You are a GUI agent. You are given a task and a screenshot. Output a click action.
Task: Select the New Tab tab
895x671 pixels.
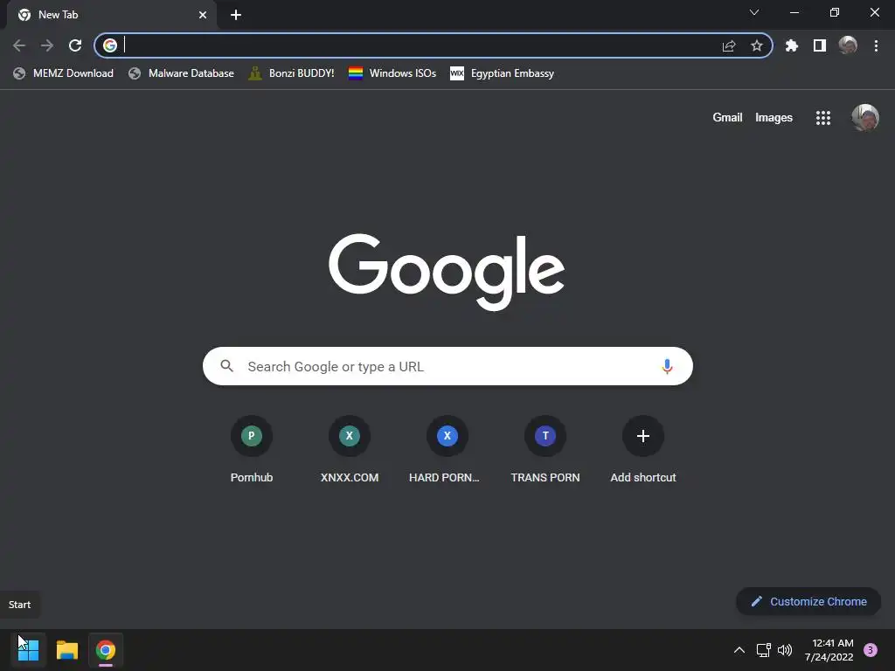[113, 15]
